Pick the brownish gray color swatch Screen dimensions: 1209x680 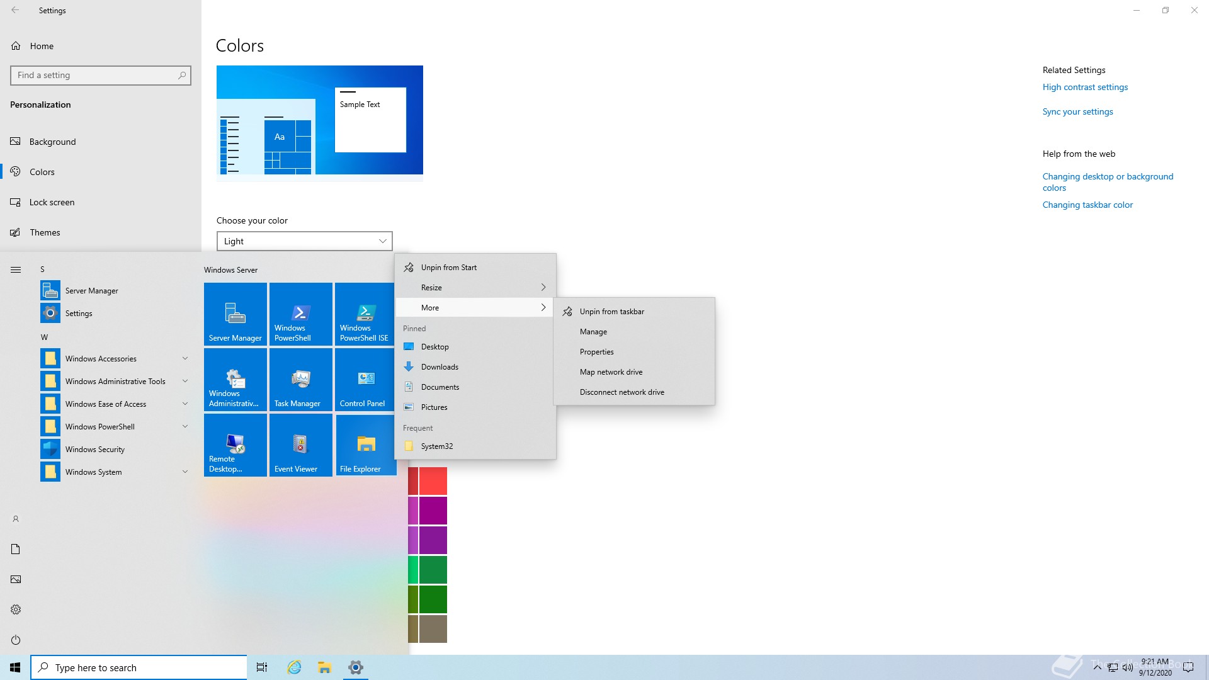433,629
